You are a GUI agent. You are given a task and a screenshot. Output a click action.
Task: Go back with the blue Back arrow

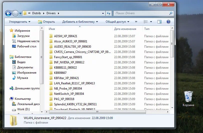pos(8,13)
